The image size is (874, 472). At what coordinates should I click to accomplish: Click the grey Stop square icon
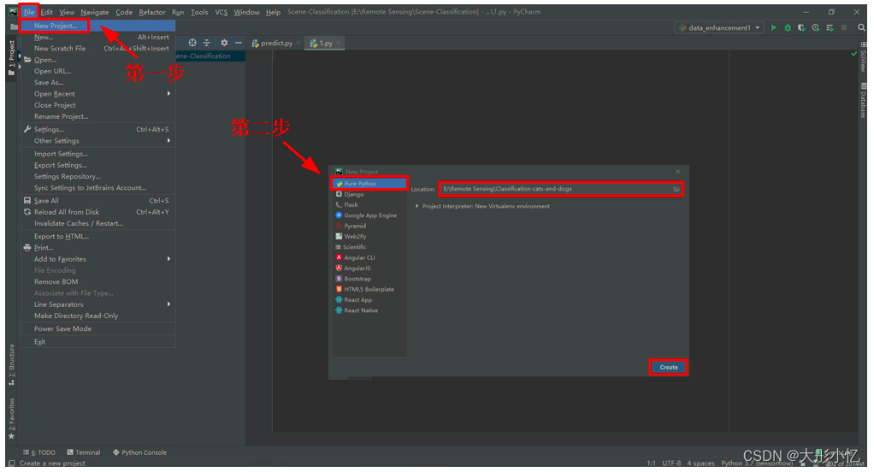pyautogui.click(x=844, y=27)
